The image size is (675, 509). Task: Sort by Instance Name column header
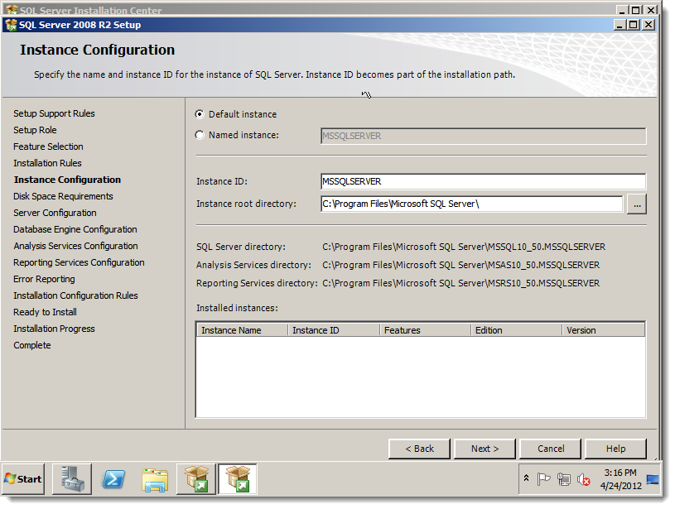pyautogui.click(x=243, y=330)
